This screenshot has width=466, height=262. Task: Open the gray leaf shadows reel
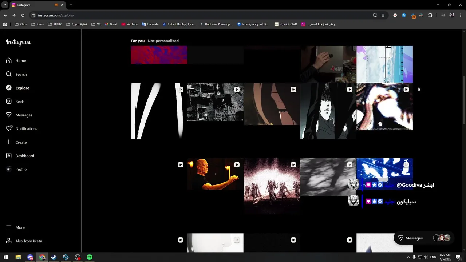click(328, 177)
